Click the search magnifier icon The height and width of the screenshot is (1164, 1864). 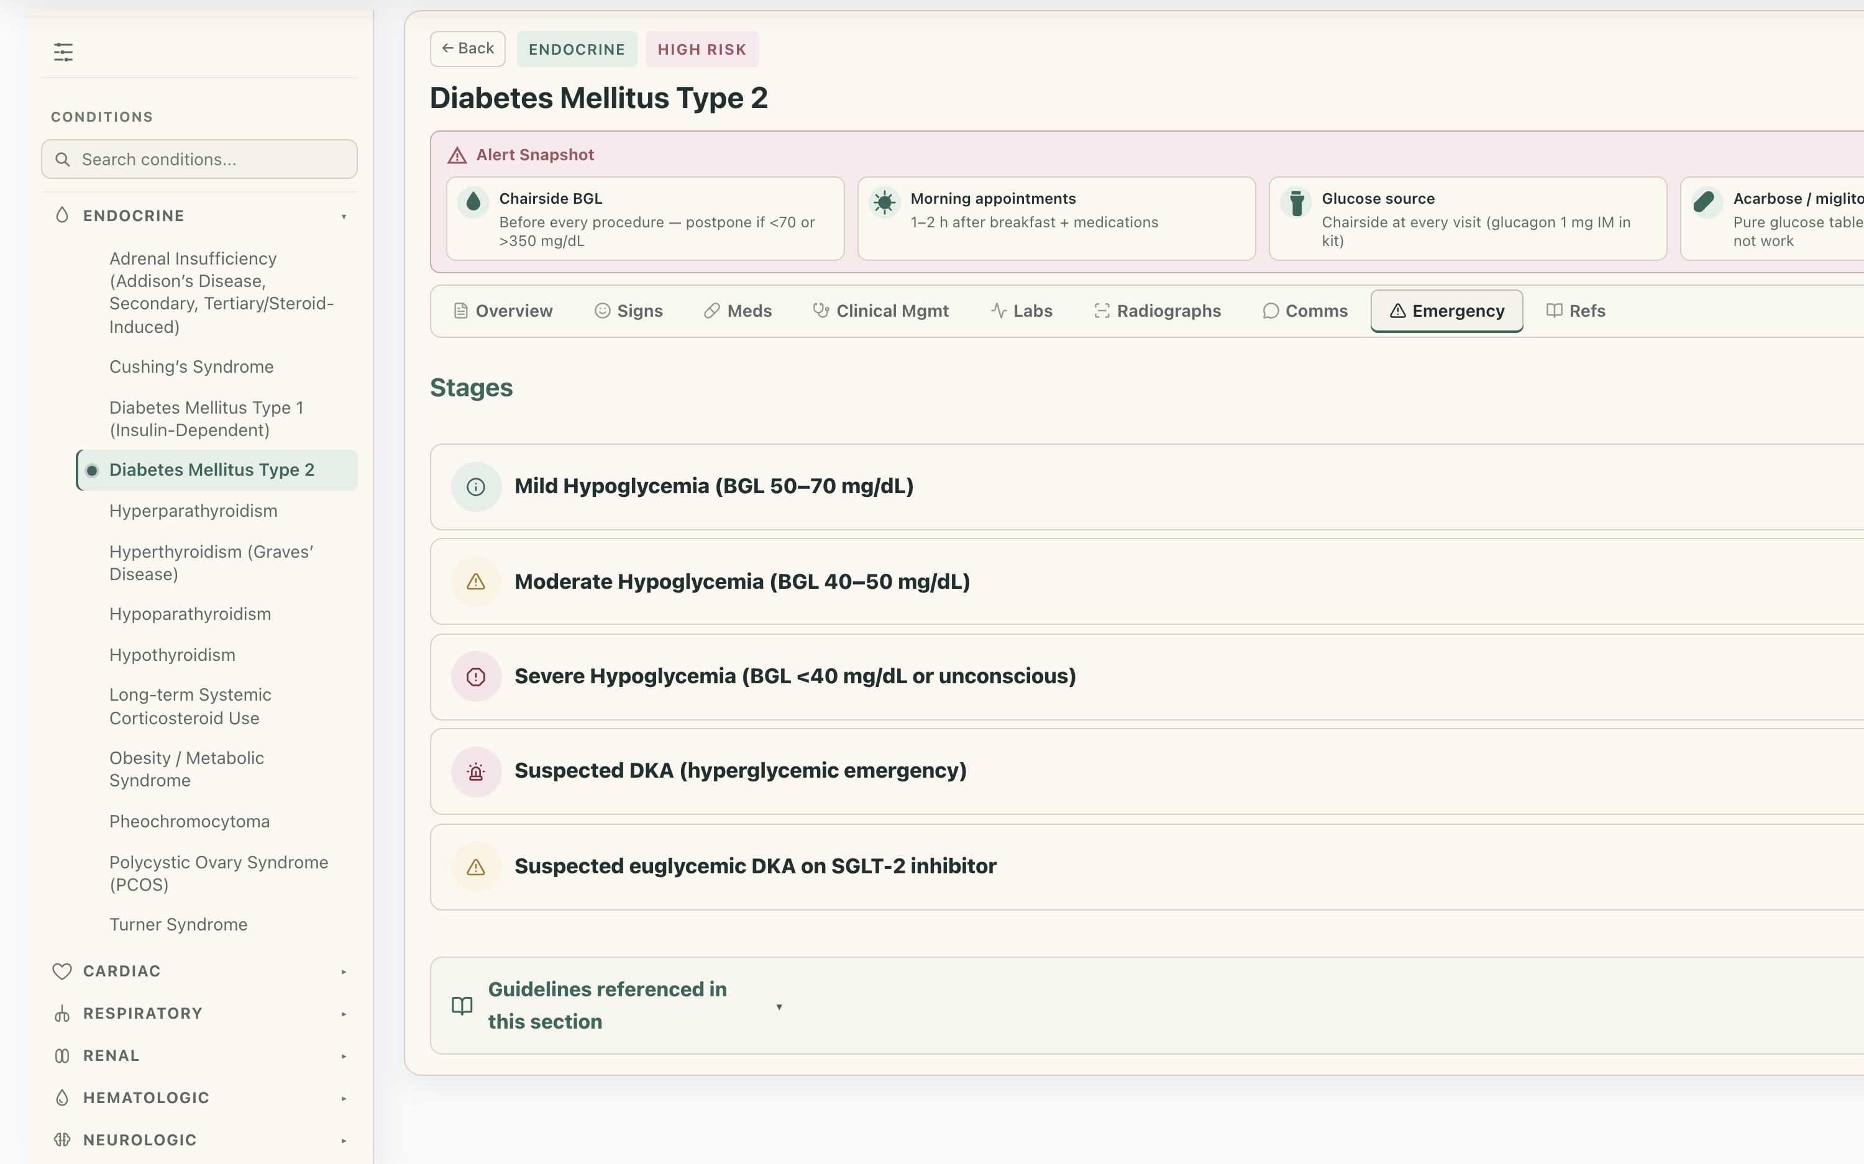coord(63,160)
